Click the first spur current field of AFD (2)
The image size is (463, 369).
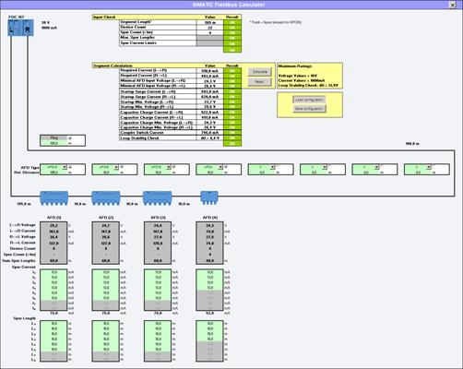[x=106, y=272]
